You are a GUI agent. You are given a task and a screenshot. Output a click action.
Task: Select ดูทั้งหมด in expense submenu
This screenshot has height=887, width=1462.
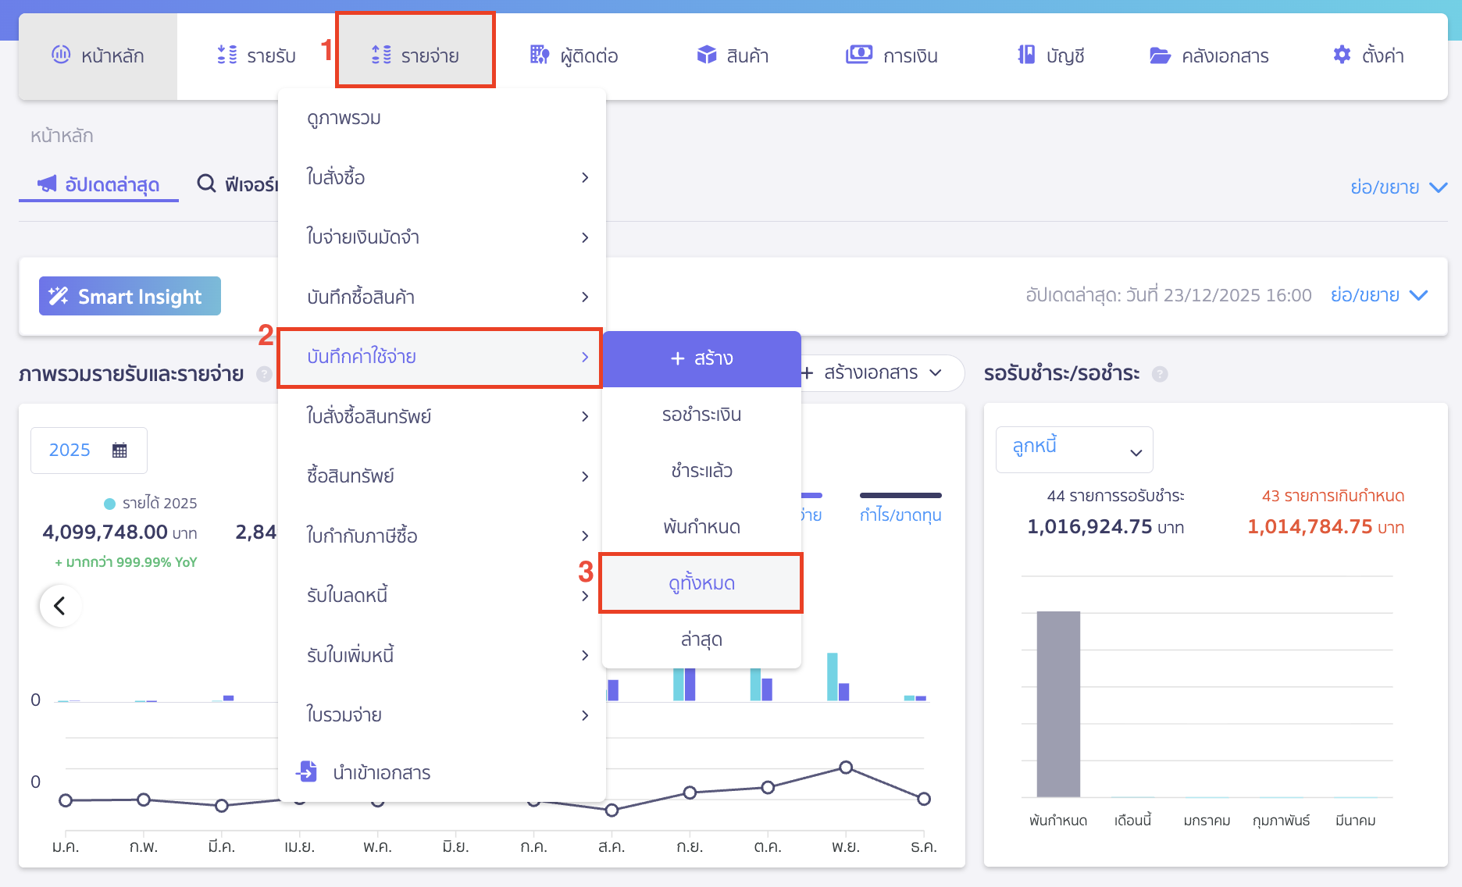click(x=701, y=583)
